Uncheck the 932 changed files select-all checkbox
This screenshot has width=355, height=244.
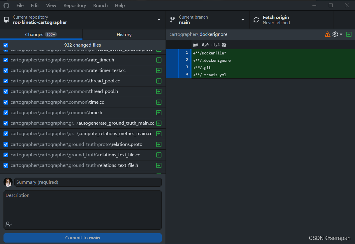6,45
